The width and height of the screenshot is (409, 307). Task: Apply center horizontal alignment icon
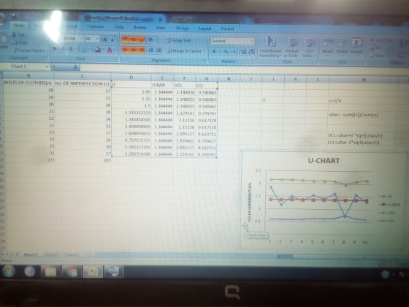tap(133, 50)
